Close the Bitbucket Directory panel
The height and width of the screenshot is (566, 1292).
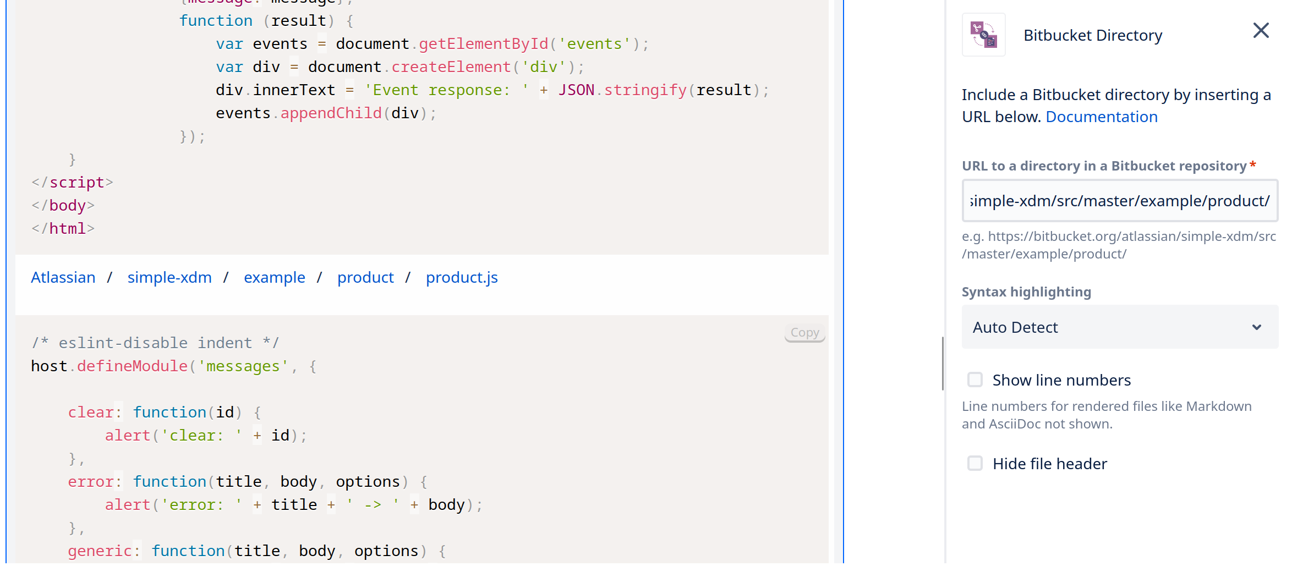pos(1261,31)
